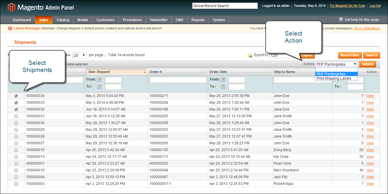Select shipment 100000030 checkbox
This screenshot has width=388, height=194.
[16, 123]
